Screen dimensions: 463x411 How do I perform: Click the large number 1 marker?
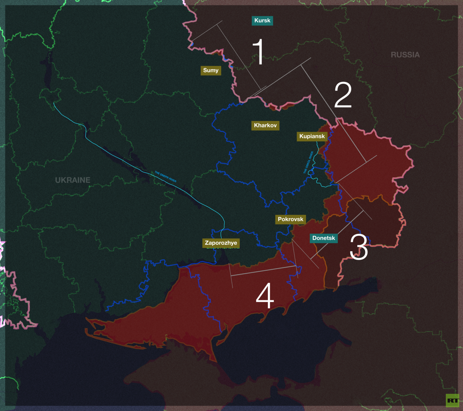pos(259,52)
